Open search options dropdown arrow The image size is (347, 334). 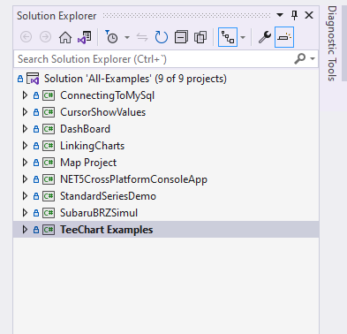point(313,59)
